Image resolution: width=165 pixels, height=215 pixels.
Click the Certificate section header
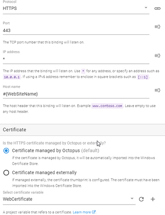(x=82, y=130)
